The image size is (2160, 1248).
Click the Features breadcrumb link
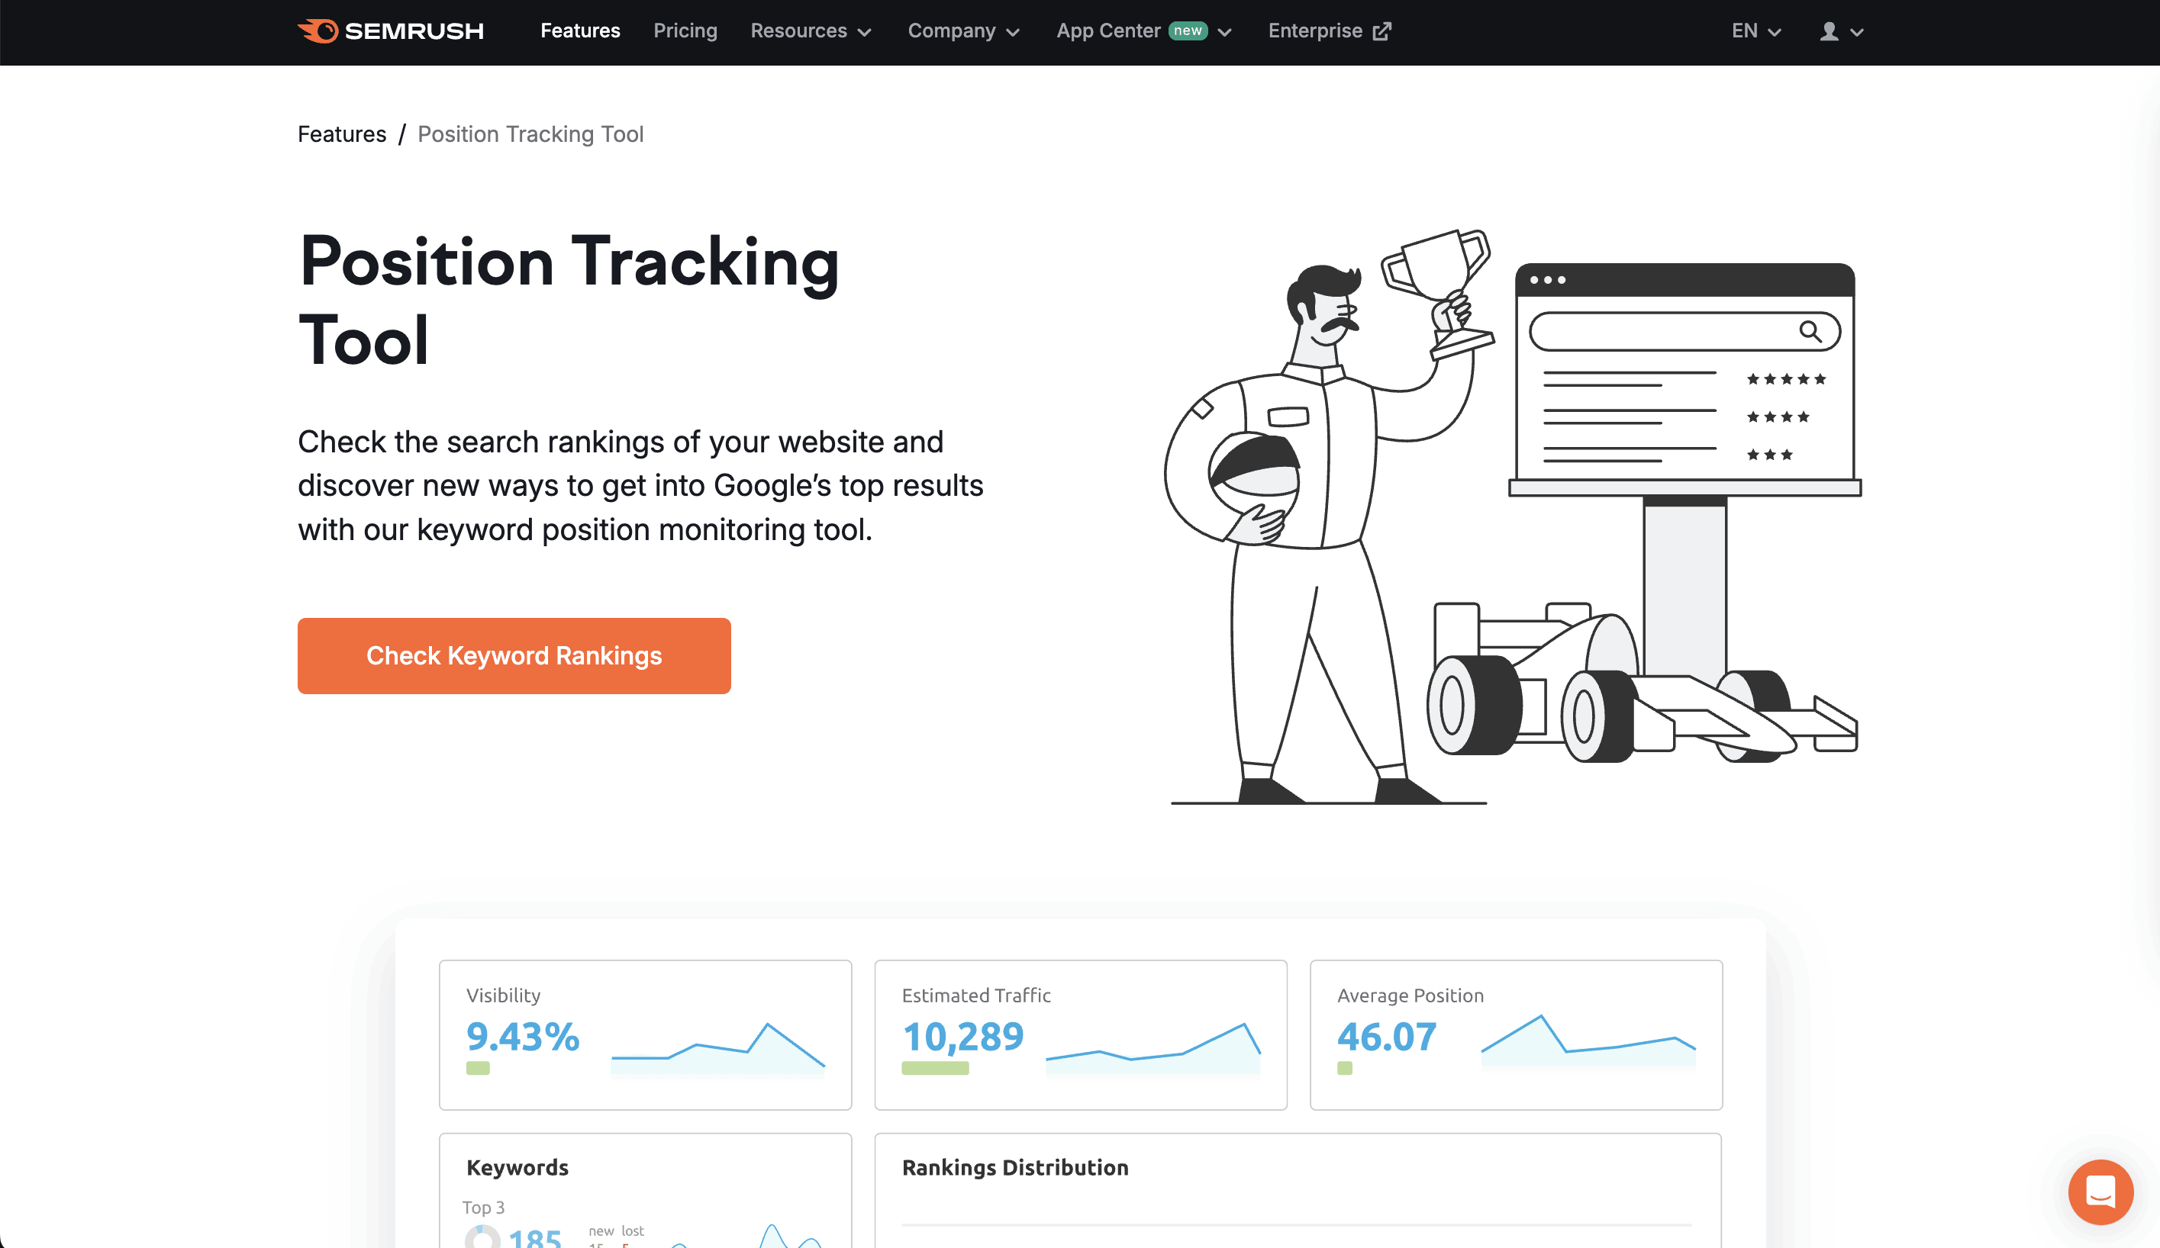(x=341, y=134)
